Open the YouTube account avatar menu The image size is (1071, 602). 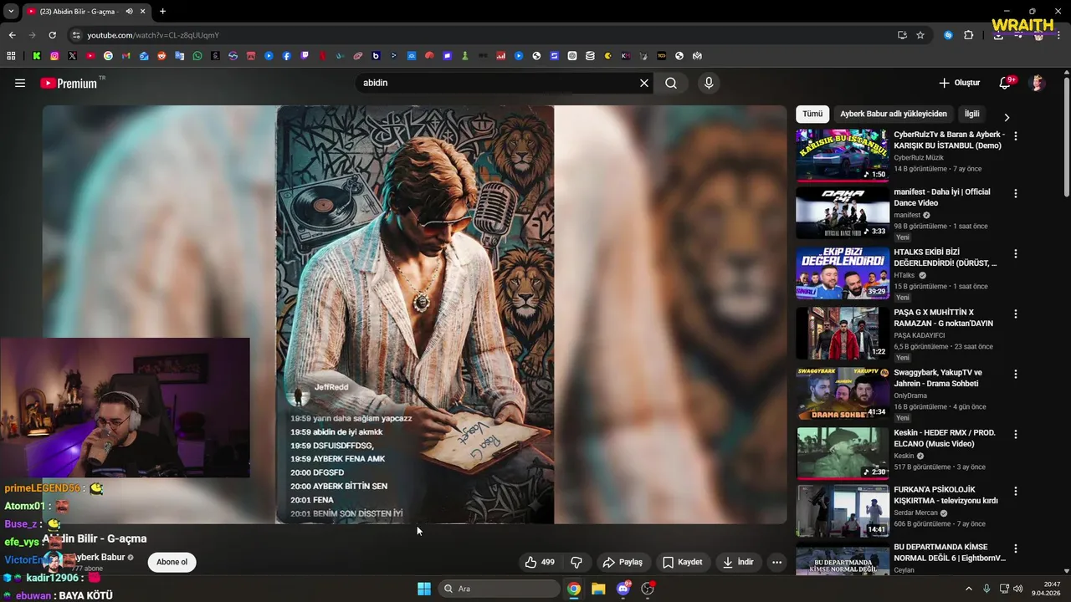pyautogui.click(x=1038, y=83)
